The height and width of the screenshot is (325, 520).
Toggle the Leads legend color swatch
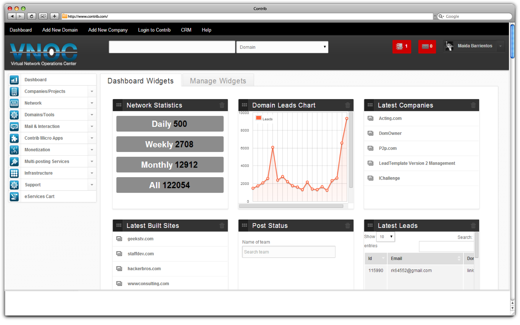(259, 118)
